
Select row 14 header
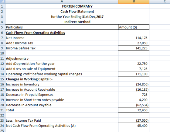pos(3,74)
